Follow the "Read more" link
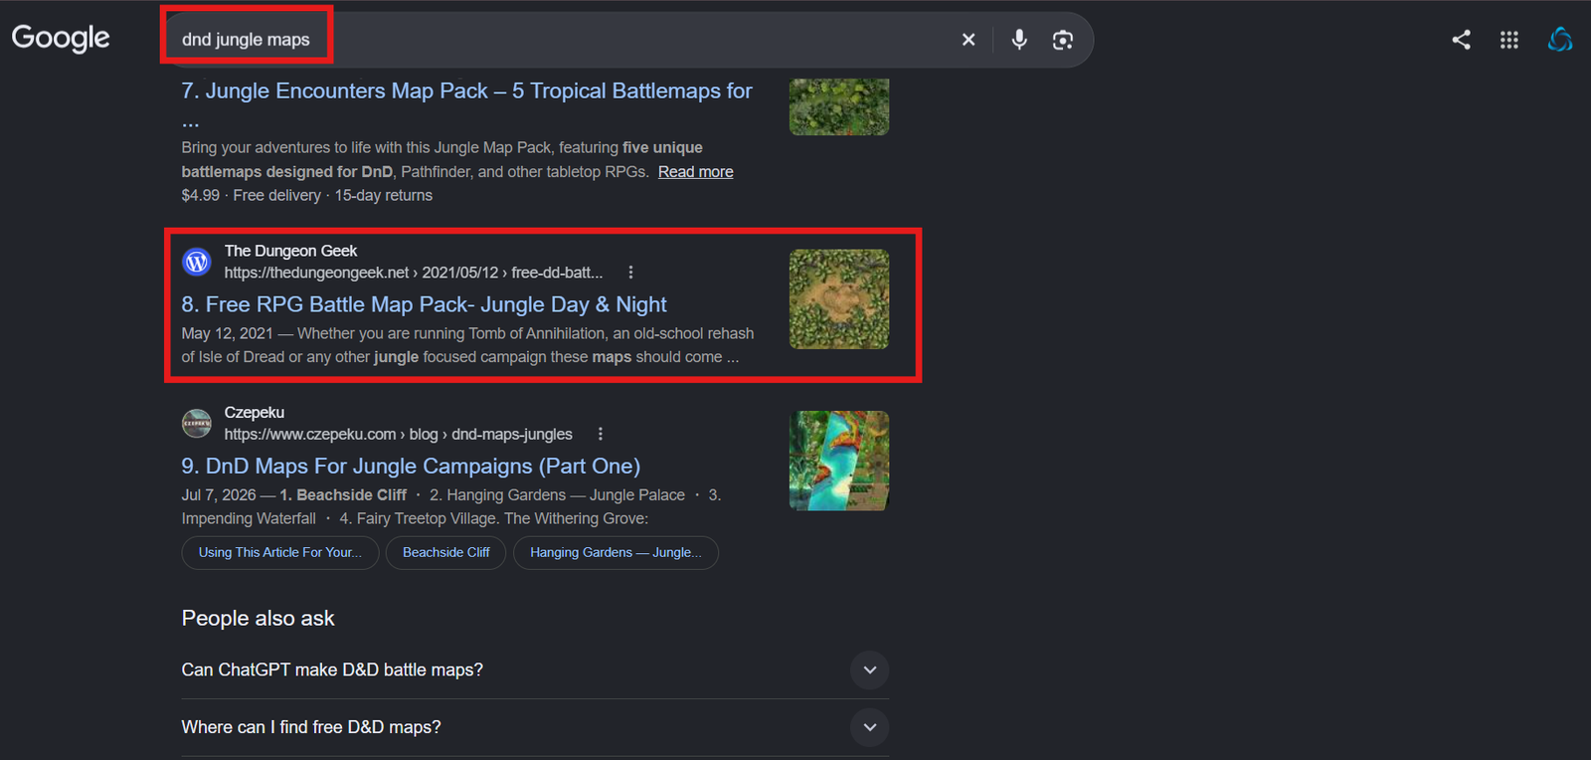This screenshot has height=760, width=1591. (x=695, y=172)
